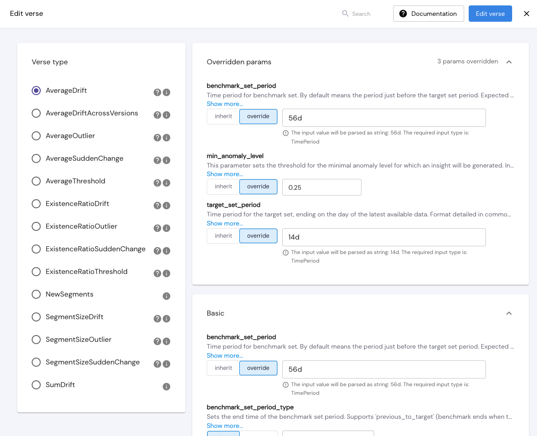Click the info icon next to SumDrift
537x436 pixels.
tap(166, 387)
